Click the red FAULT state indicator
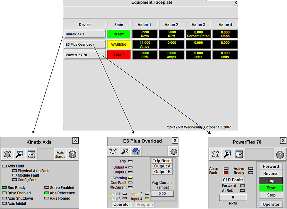Viewport: 287px width, 209px height. coord(119,55)
